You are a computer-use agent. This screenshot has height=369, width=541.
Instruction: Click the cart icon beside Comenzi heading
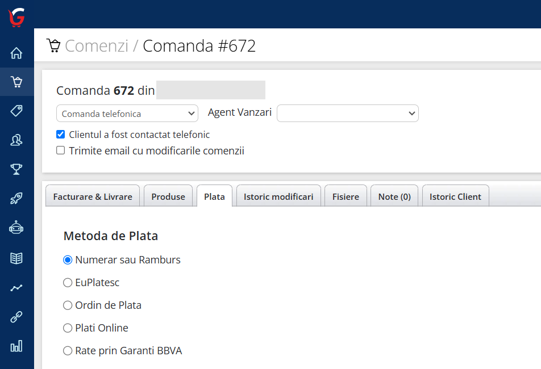pyautogui.click(x=53, y=46)
